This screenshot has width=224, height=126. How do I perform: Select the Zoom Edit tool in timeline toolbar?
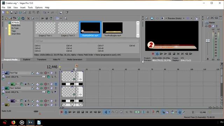(121, 112)
